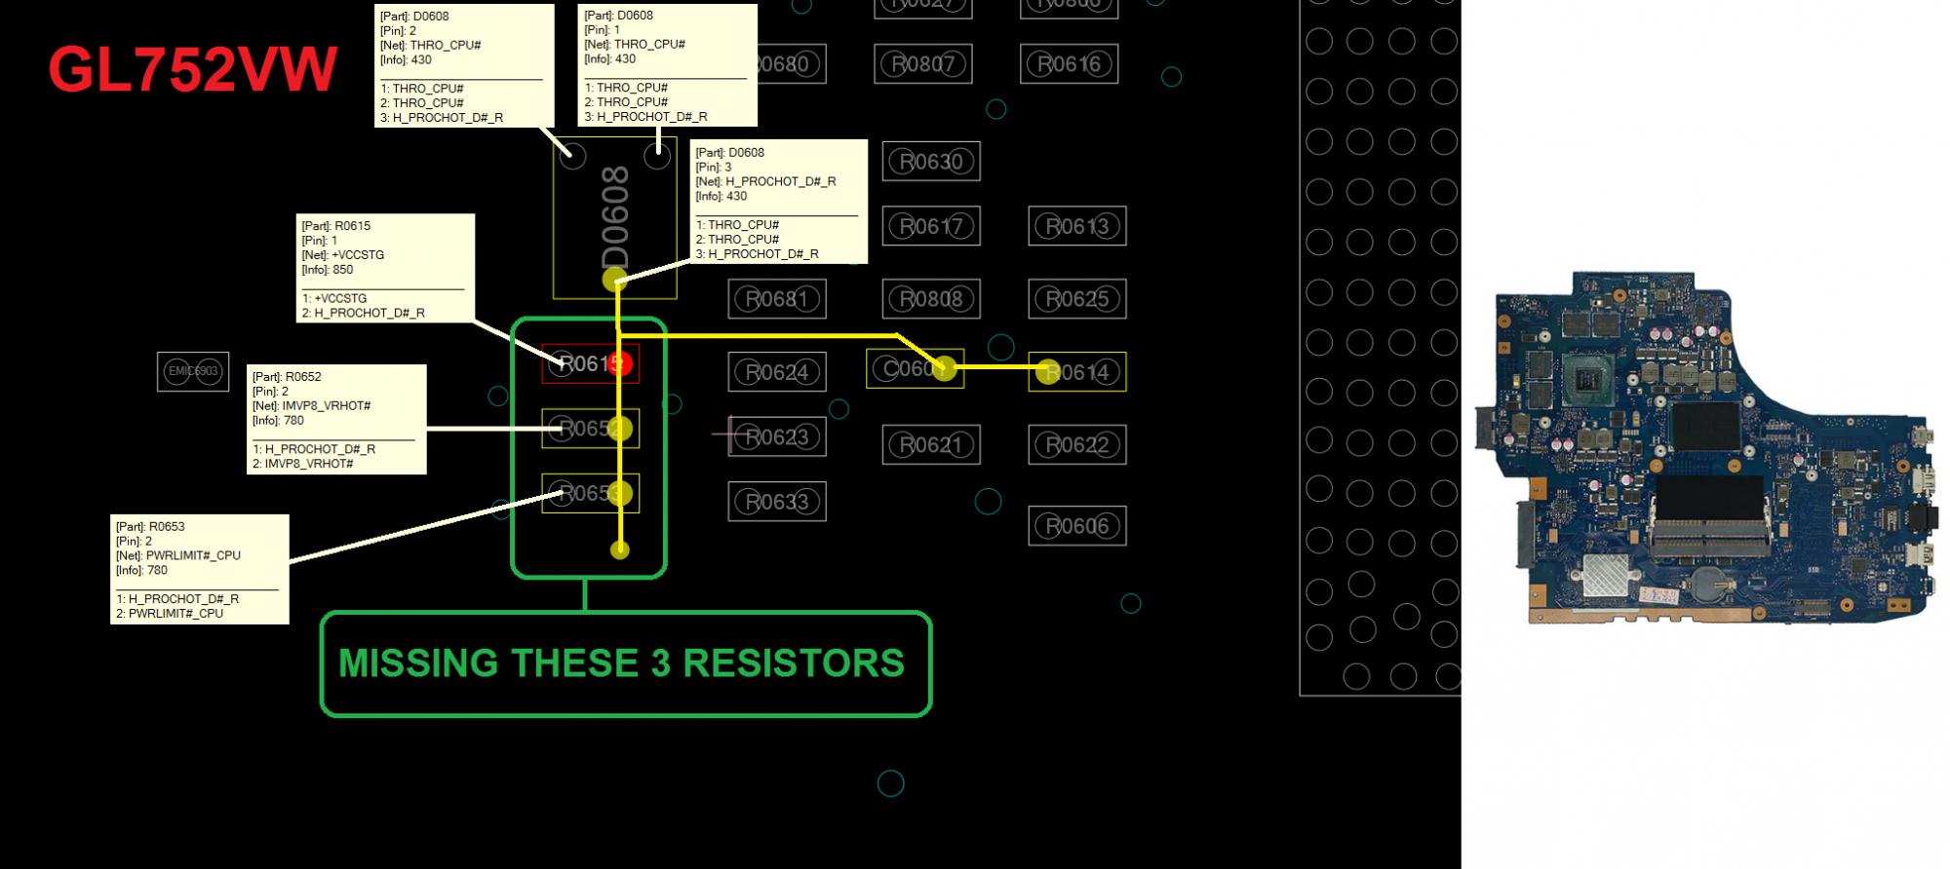This screenshot has height=869, width=1950.
Task: Click the "[Part]: R0652" tooltip heading
Action: tap(287, 377)
